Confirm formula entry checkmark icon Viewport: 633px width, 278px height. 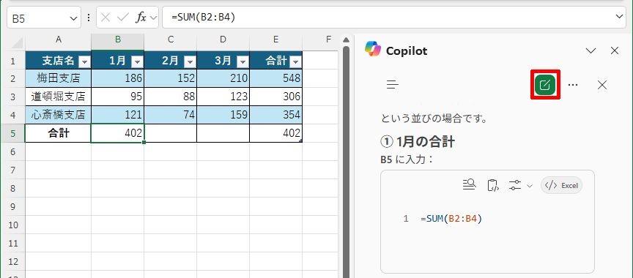(x=123, y=18)
